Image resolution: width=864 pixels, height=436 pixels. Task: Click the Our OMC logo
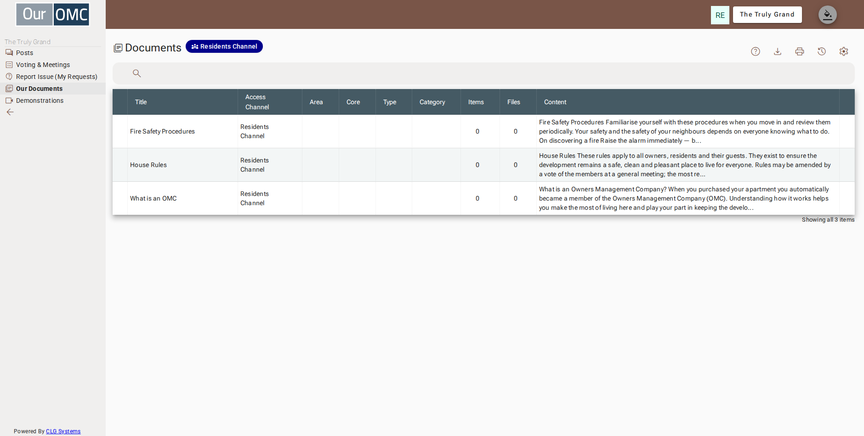(53, 15)
